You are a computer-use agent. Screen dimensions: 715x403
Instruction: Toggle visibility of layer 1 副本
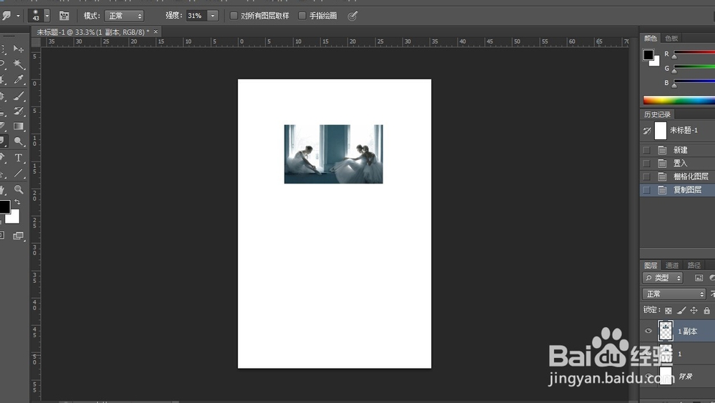coord(648,331)
